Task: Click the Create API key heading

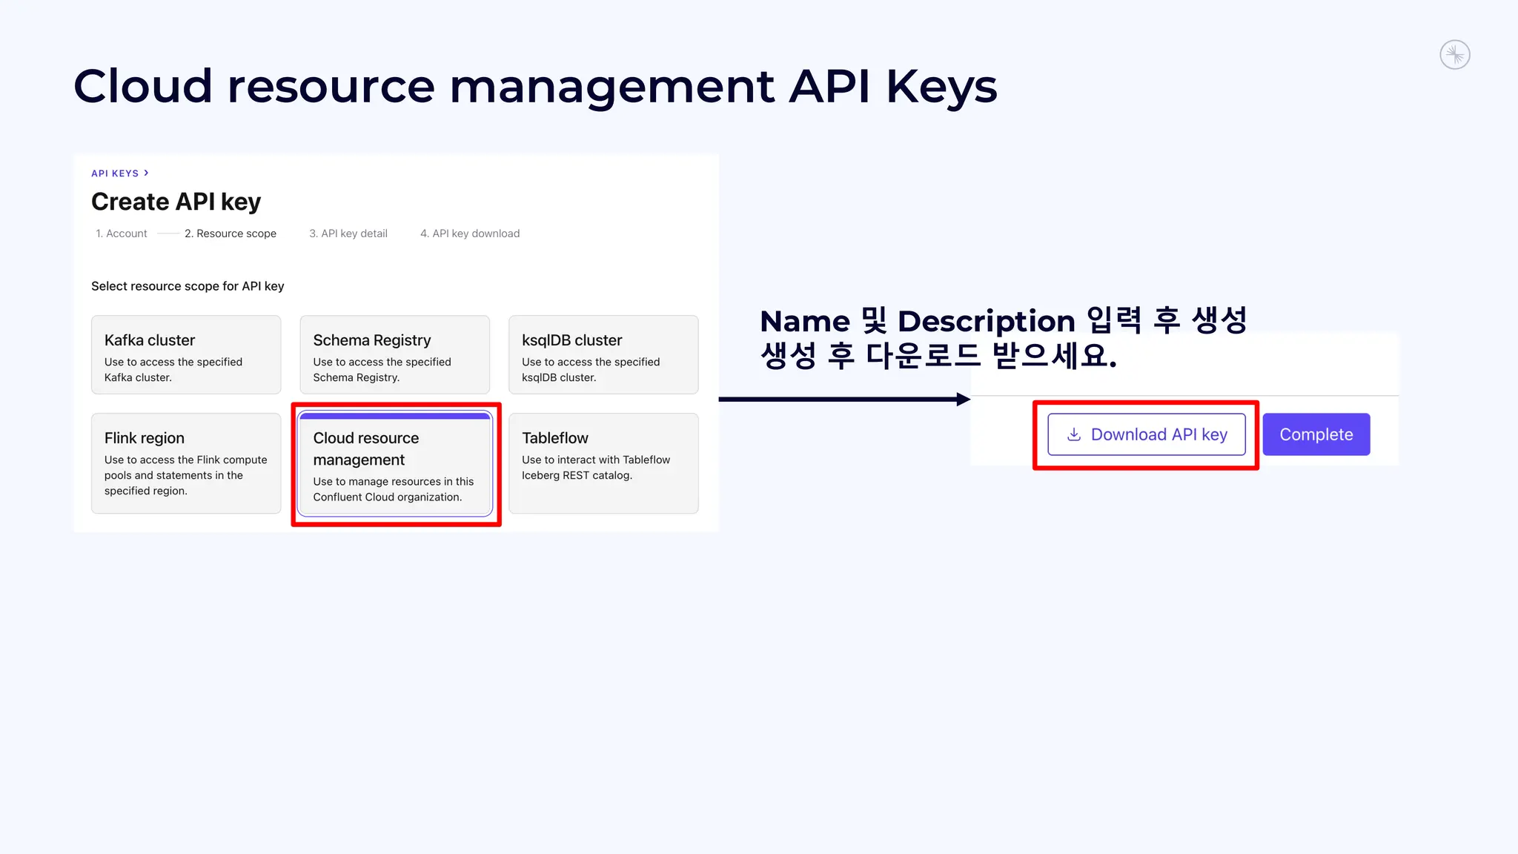Action: point(176,202)
